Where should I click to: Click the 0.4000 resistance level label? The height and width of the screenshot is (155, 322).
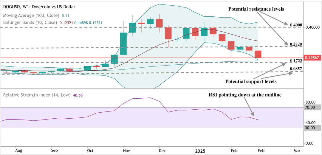(296, 25)
